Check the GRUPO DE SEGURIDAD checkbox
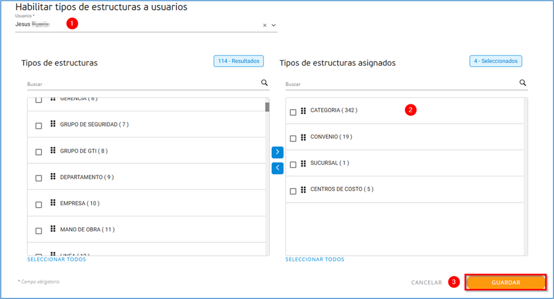The width and height of the screenshot is (554, 299). pyautogui.click(x=39, y=126)
